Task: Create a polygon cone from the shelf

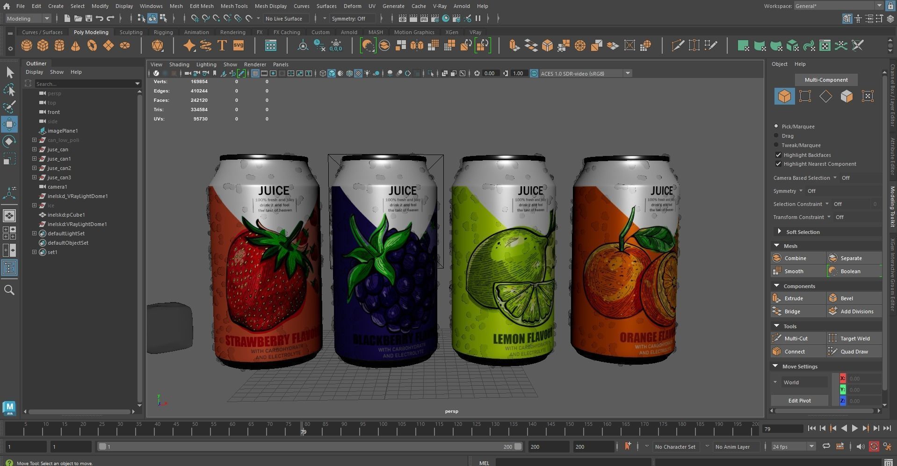Action: [x=75, y=46]
